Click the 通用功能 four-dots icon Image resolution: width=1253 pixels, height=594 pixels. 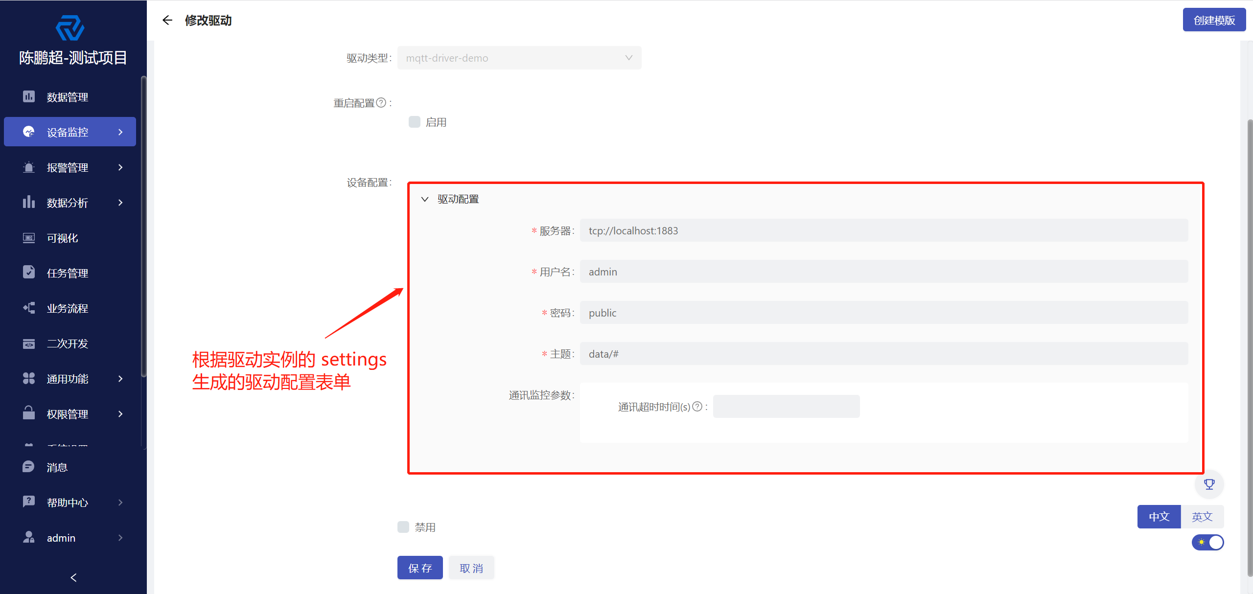click(29, 378)
